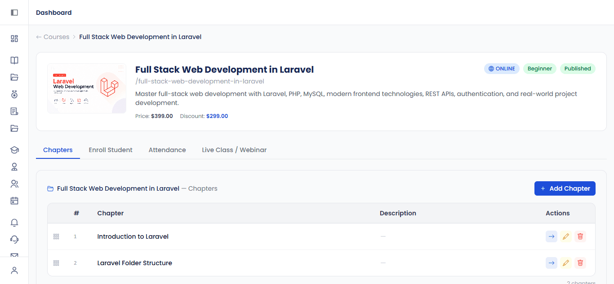614x284 pixels.
Task: Click the Beginner level badge
Action: pos(540,69)
